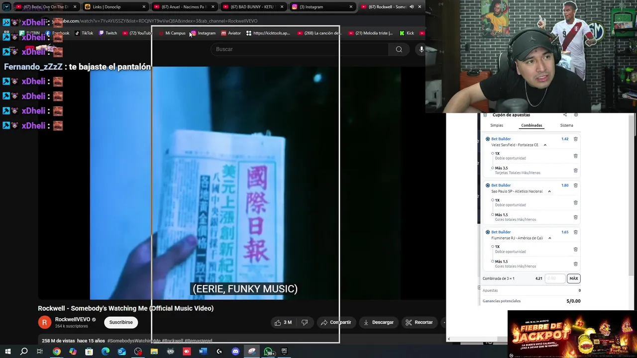Clear entire bet slip with top trash icon
Screen dimensions: 637x358
point(485,115)
